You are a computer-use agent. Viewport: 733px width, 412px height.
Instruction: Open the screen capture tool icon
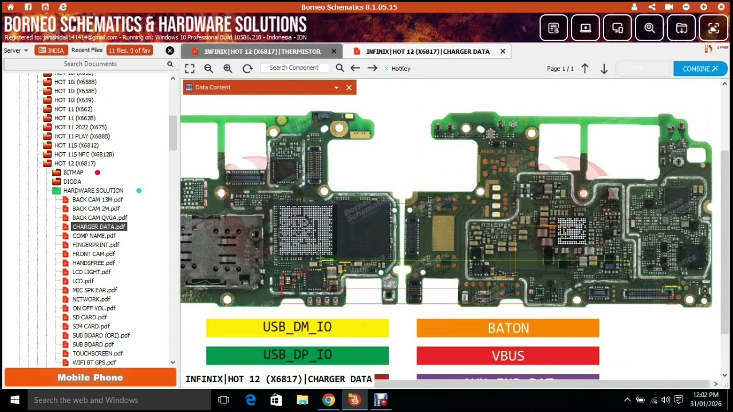click(714, 28)
